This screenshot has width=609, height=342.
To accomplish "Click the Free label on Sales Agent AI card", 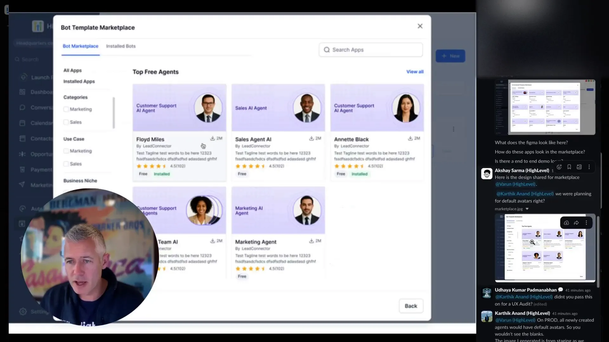I will tap(242, 174).
